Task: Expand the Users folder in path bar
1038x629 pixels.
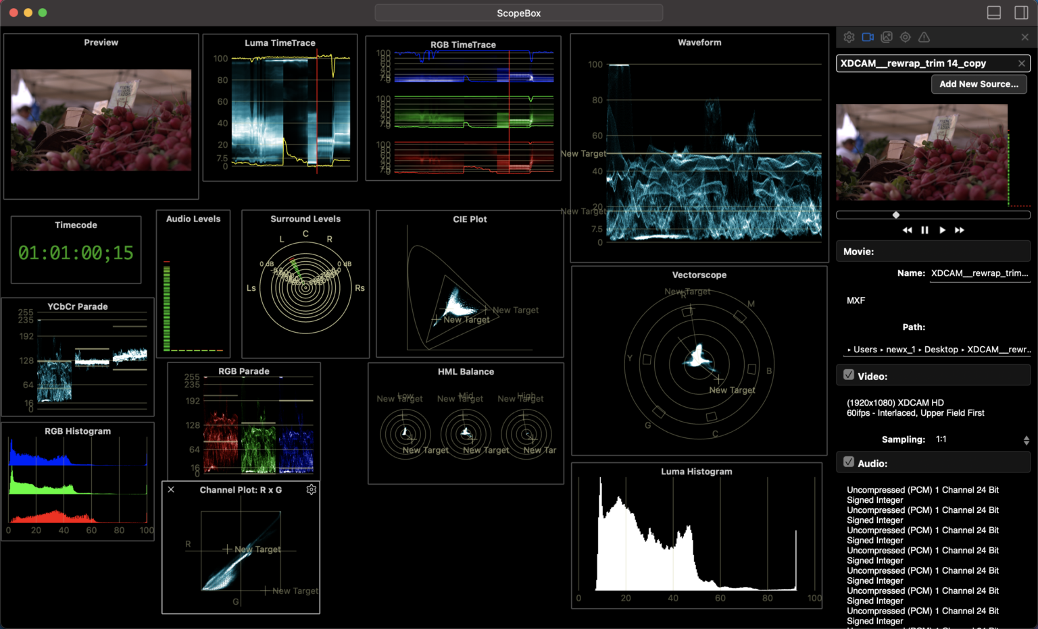Action: point(864,350)
